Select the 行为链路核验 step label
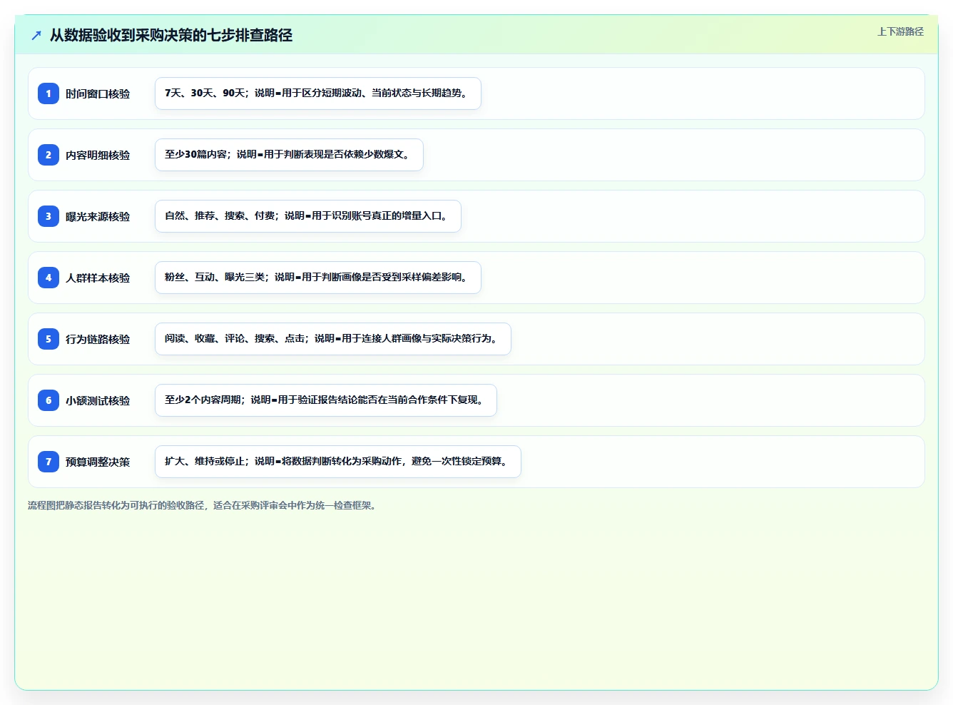Image resolution: width=953 pixels, height=705 pixels. 98,339
